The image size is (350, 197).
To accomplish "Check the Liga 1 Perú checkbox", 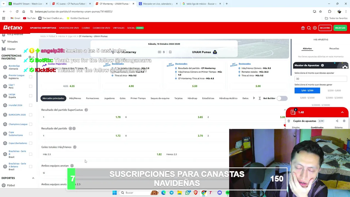I will tap(31, 86).
